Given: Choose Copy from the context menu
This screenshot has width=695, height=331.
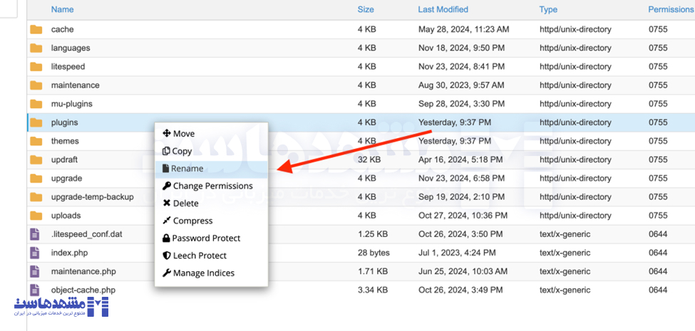Looking at the screenshot, I should pyautogui.click(x=182, y=151).
